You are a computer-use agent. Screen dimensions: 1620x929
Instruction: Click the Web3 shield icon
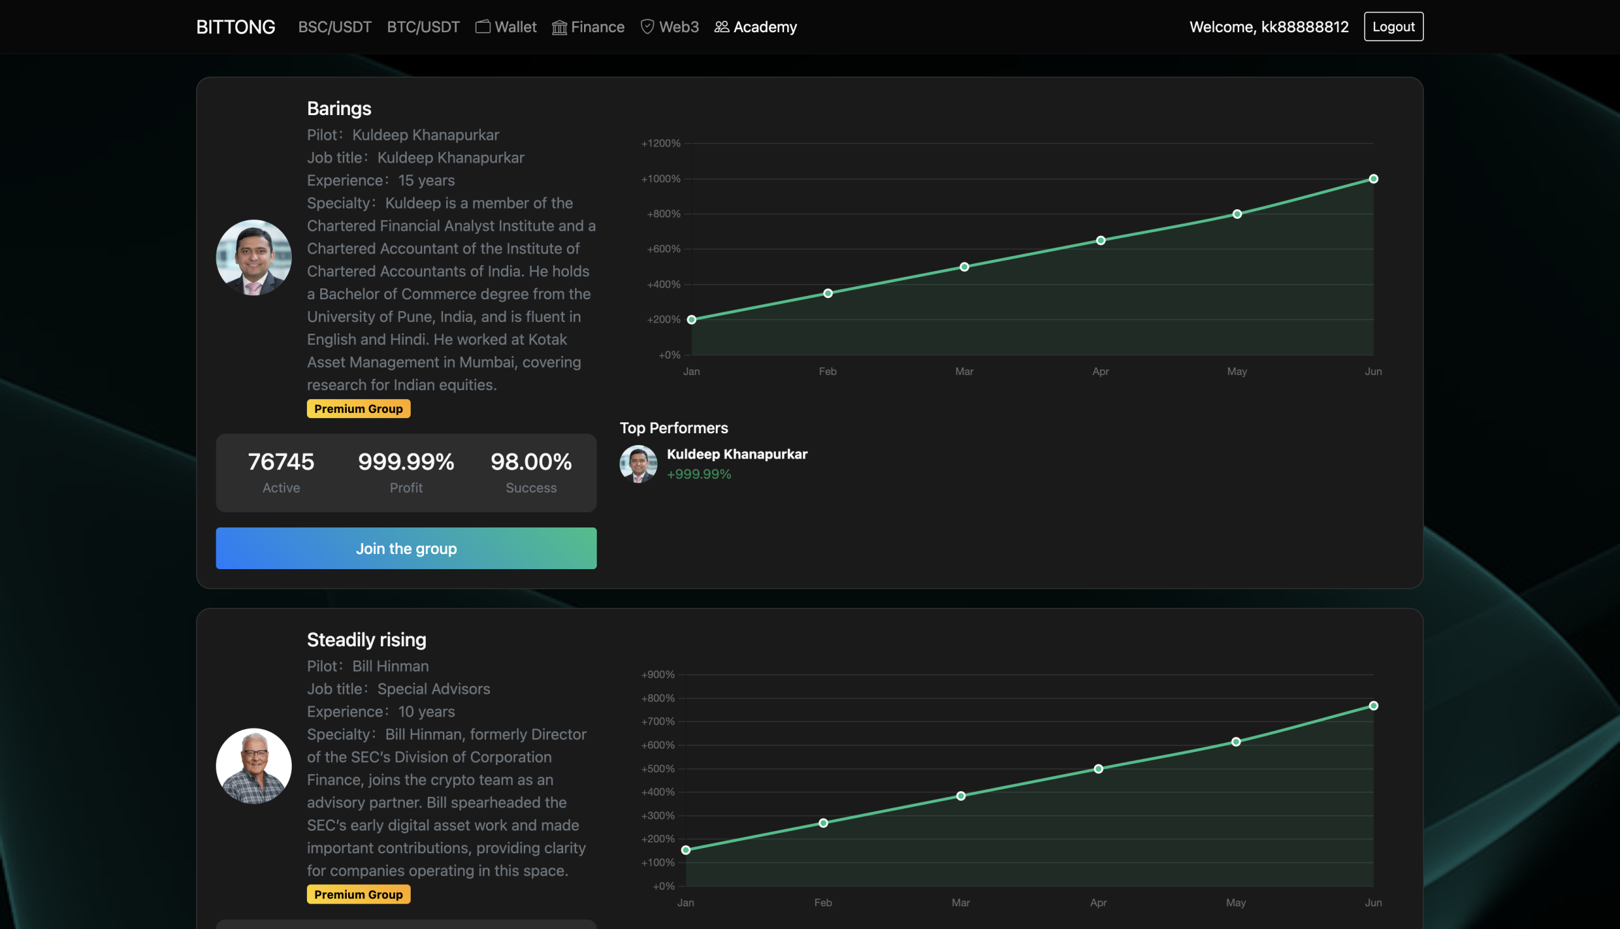[647, 27]
